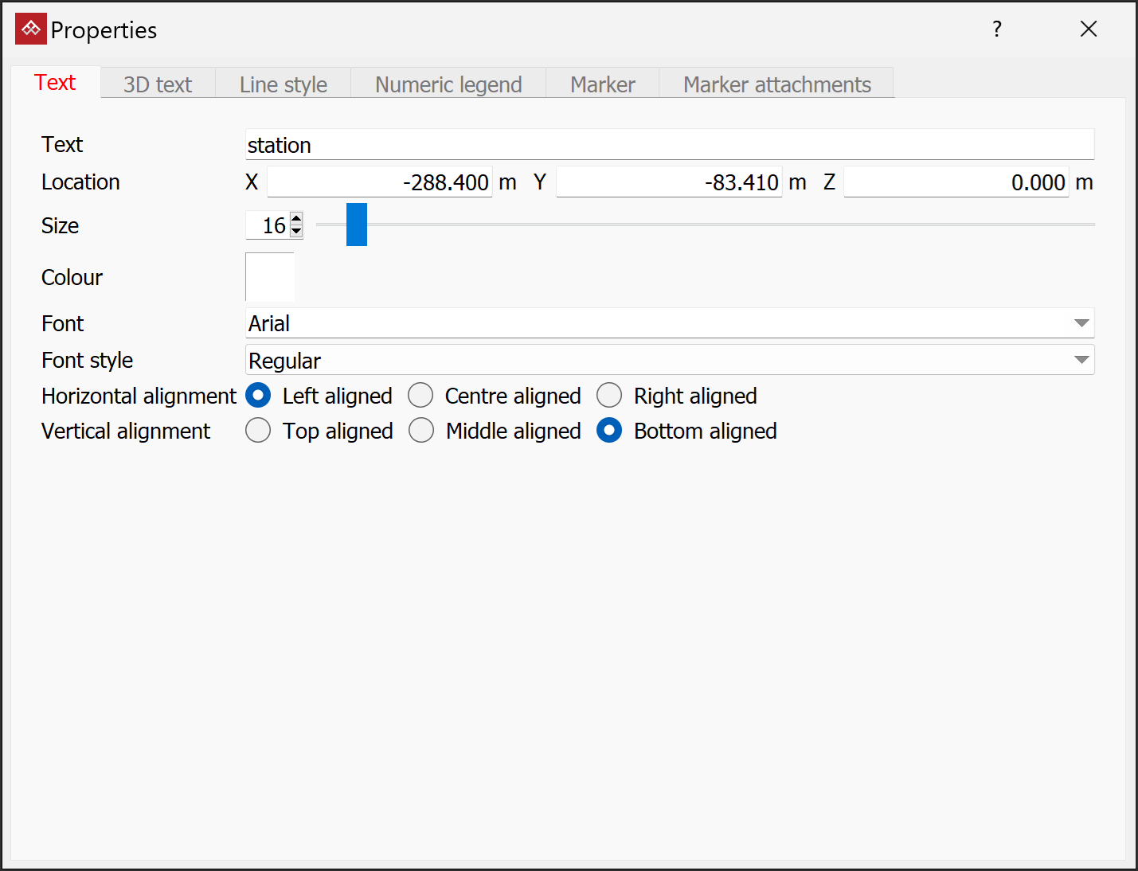Decrease Size with the down arrow
Image resolution: width=1138 pixels, height=871 pixels.
tap(296, 232)
